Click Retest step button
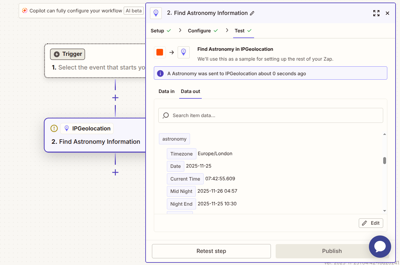This screenshot has width=400, height=265. (211, 251)
